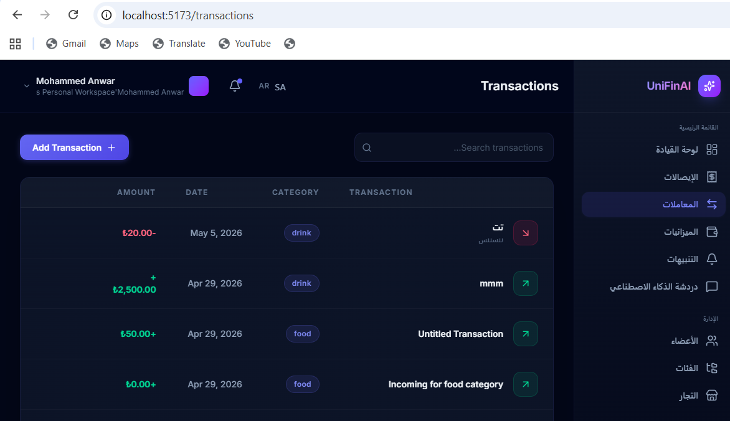This screenshot has height=421, width=730.
Task: Open dashboard grid icon in sidebar
Action: click(711, 149)
